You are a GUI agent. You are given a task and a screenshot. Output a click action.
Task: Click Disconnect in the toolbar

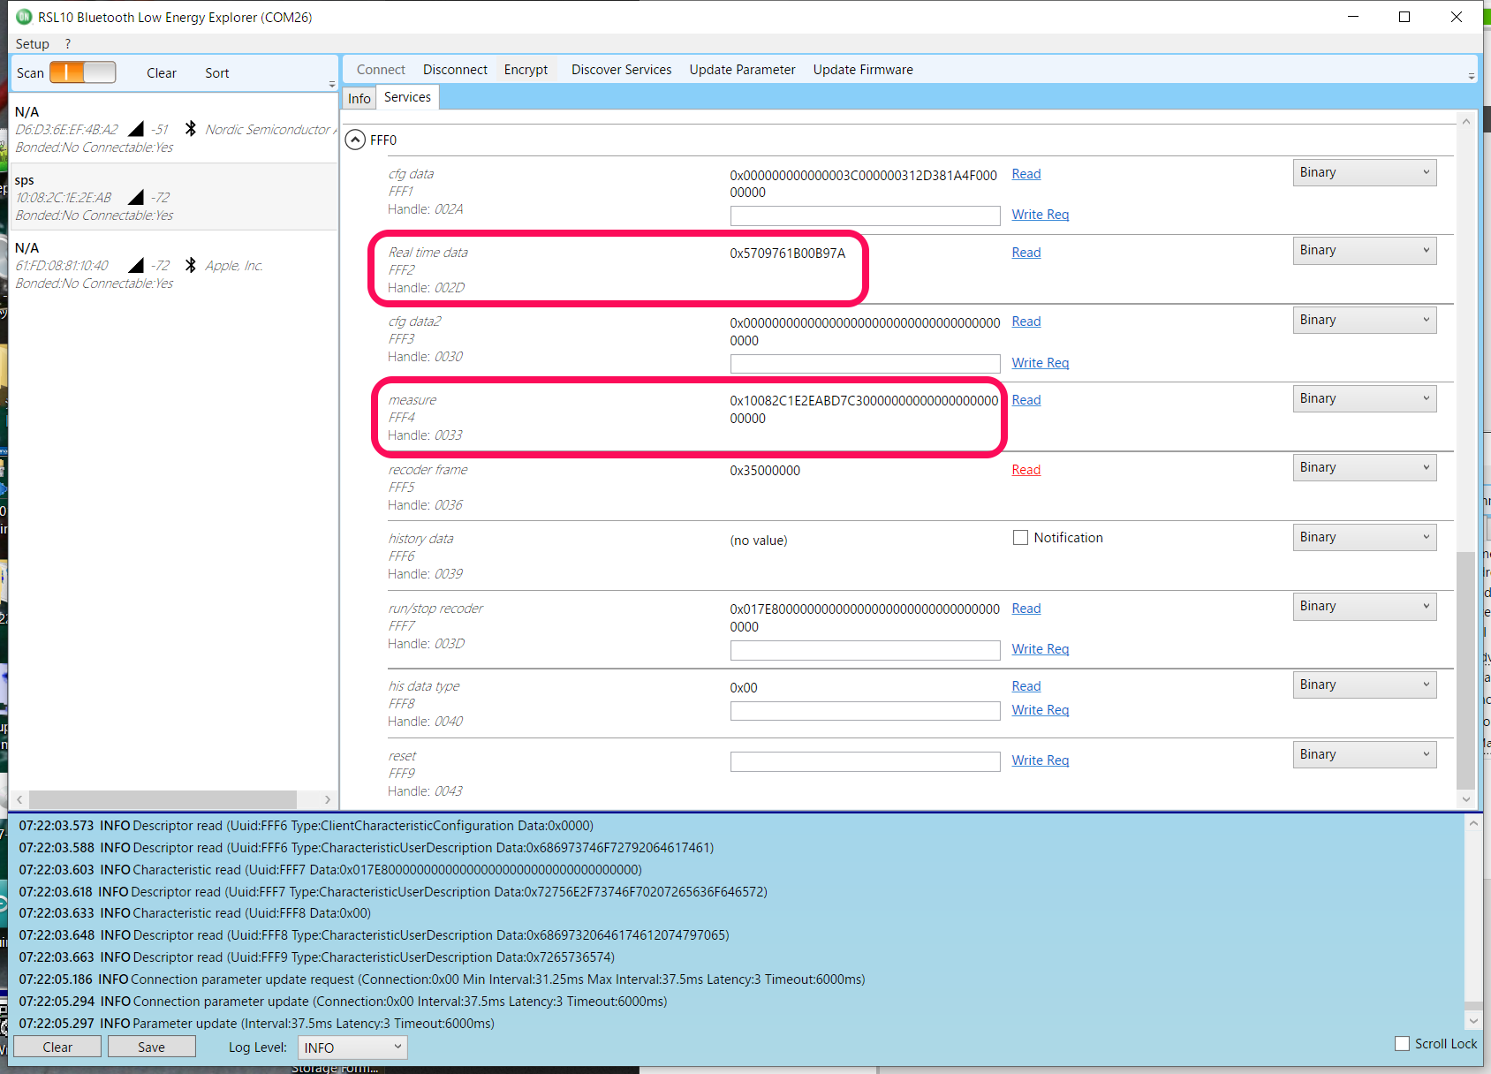point(455,70)
